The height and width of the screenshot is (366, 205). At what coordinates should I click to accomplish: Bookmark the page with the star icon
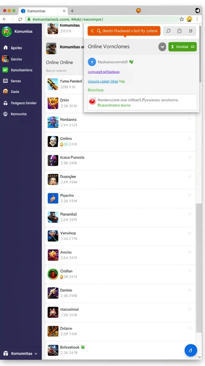click(182, 19)
